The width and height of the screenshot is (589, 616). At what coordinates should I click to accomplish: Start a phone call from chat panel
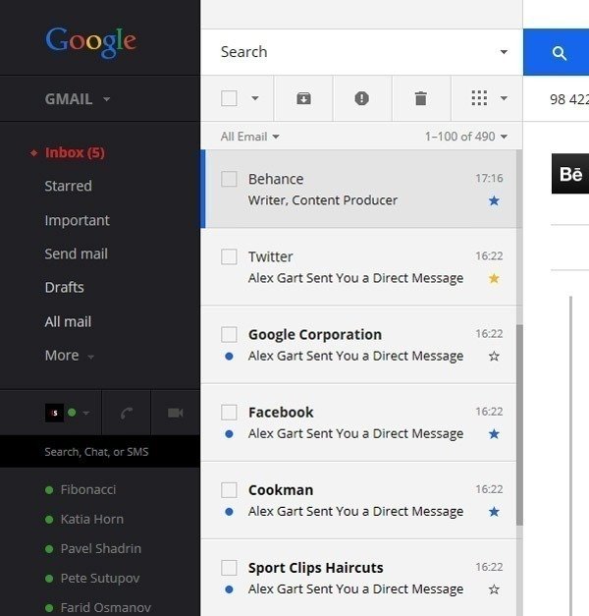(x=127, y=413)
